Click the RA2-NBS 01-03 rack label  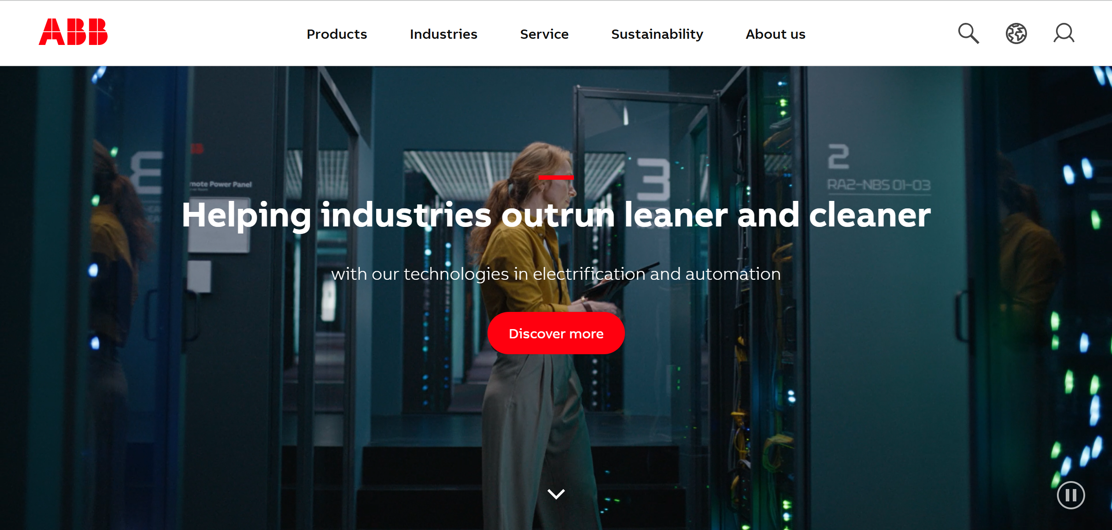point(879,185)
